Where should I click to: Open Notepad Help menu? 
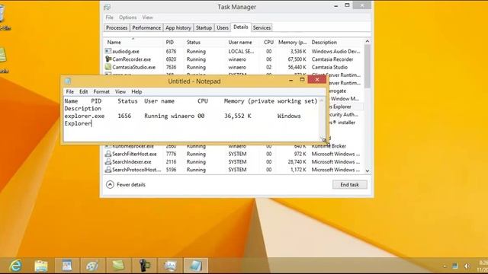(136, 91)
